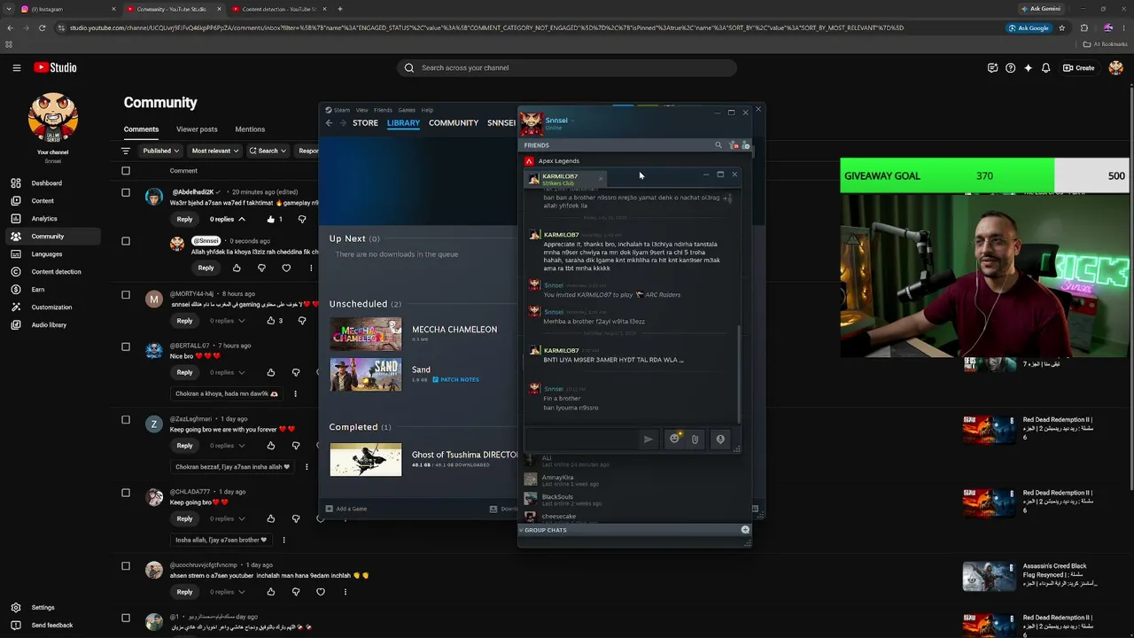Like the @ZazLaghmari comment

(271, 446)
